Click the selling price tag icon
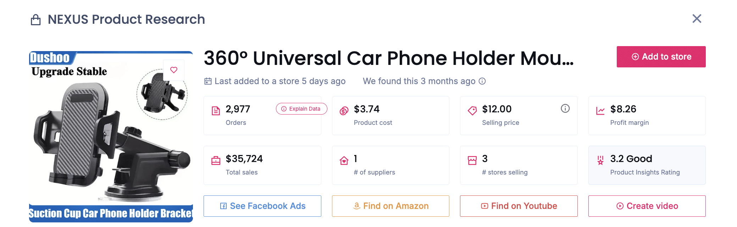Screen dimensions: 737x227 pyautogui.click(x=472, y=111)
